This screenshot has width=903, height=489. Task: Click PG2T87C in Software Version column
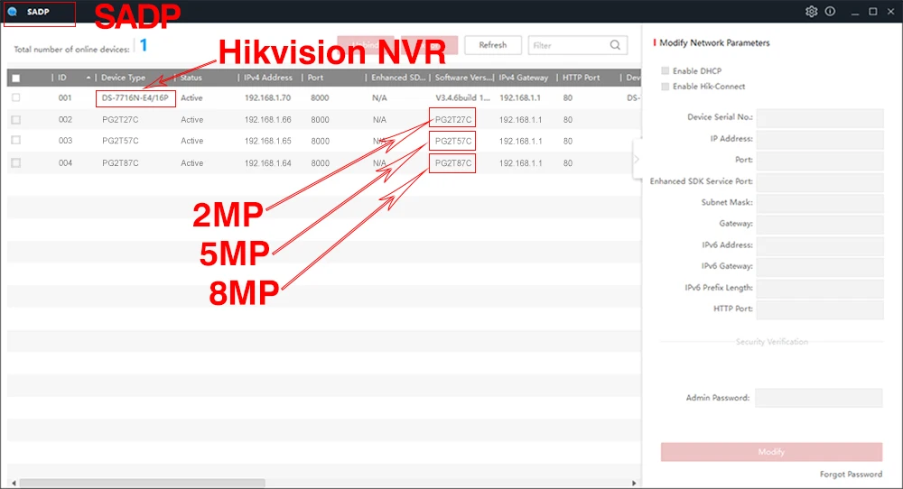pyautogui.click(x=452, y=162)
